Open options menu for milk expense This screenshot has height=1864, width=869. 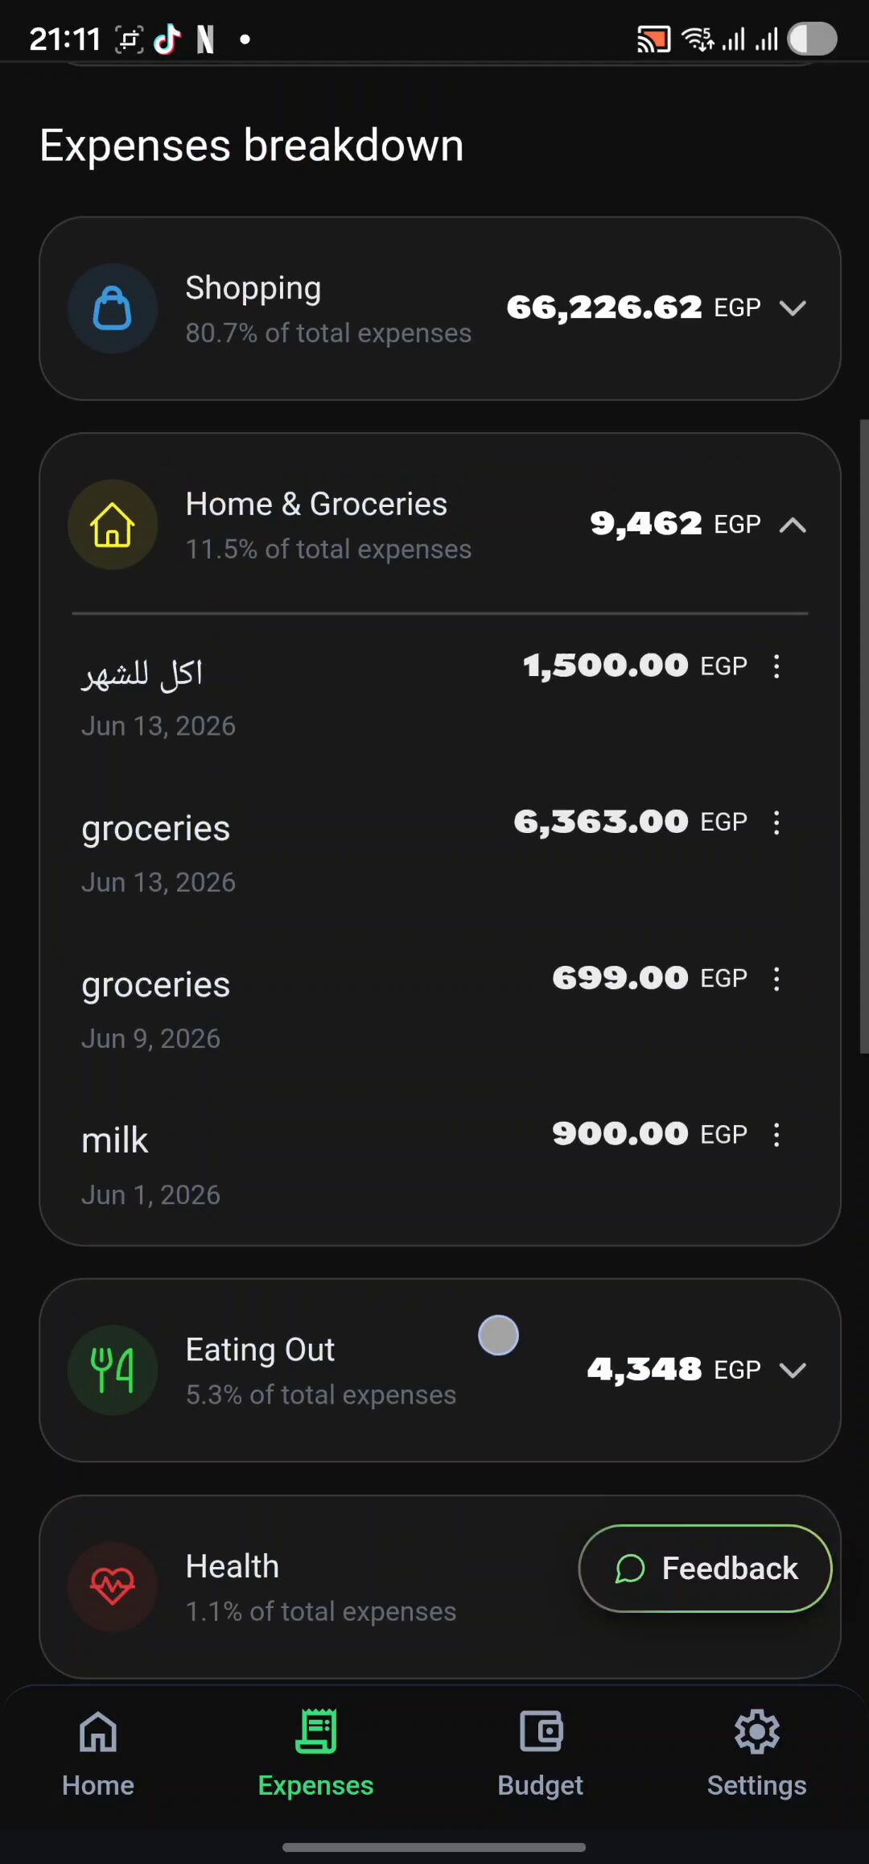776,1135
